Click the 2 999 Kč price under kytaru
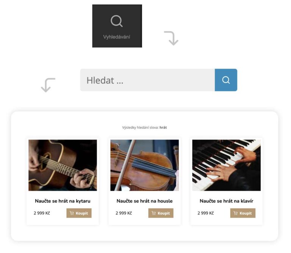Screen dimensions: 291x253 pos(42,213)
